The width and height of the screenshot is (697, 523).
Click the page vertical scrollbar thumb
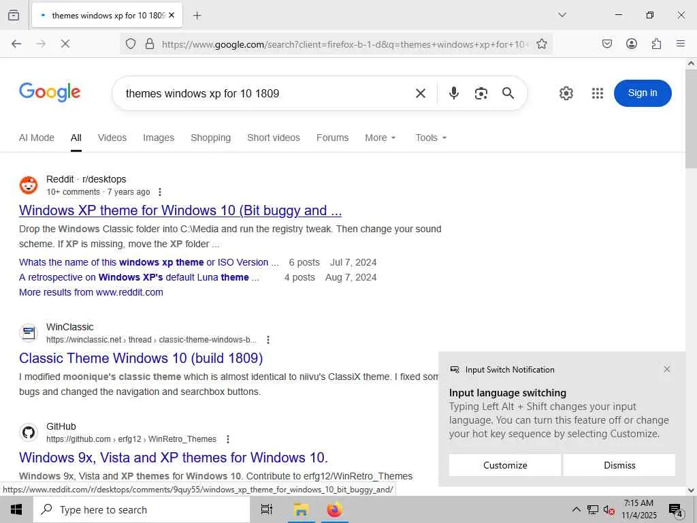coord(691,118)
